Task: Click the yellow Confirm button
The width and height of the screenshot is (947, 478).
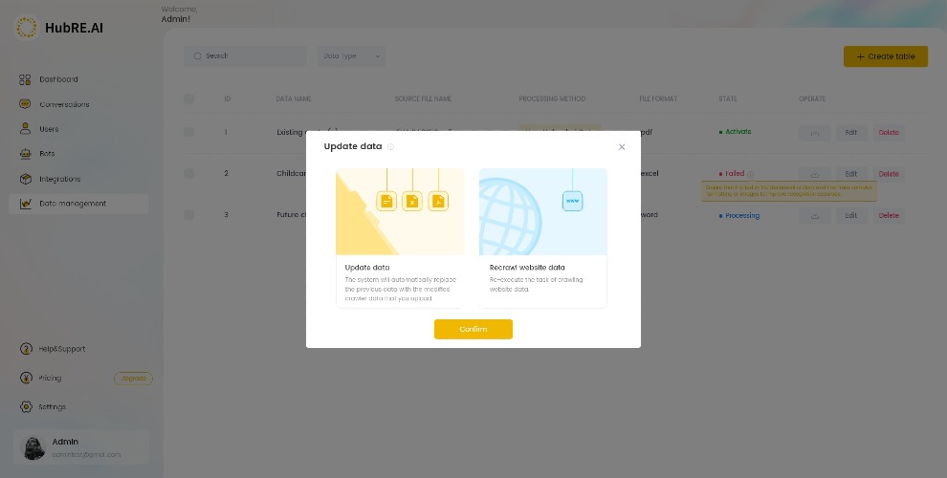Action: coord(473,330)
